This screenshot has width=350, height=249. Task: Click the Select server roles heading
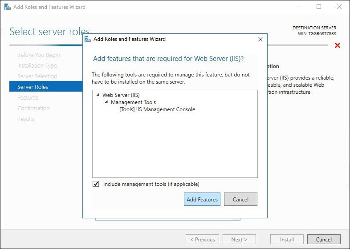(49, 32)
